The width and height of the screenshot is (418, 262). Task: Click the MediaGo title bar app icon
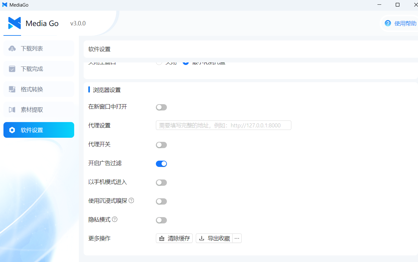(x=5, y=5)
